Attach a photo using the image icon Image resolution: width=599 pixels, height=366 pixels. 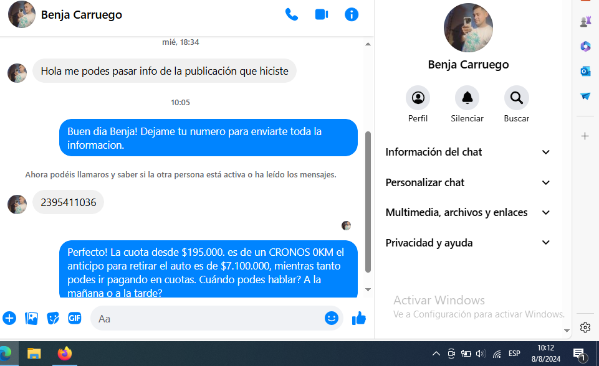[31, 318]
